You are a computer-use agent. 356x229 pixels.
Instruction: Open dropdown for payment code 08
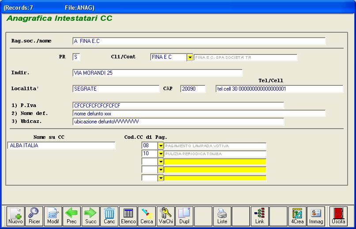tap(161, 145)
